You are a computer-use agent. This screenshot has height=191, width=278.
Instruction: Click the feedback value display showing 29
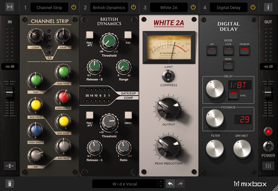coord(243,119)
